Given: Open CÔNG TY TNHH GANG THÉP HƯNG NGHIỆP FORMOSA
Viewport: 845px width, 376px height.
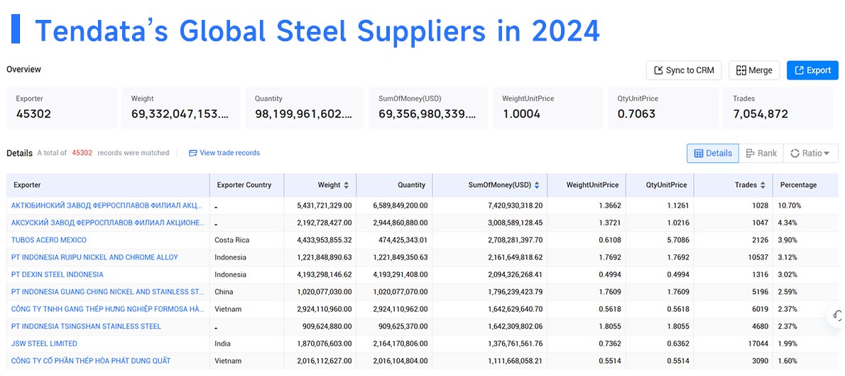Looking at the screenshot, I should click(x=108, y=309).
